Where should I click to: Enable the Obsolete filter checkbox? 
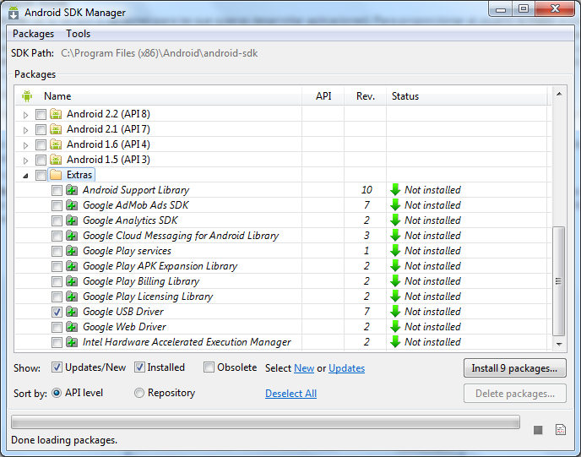coord(209,367)
